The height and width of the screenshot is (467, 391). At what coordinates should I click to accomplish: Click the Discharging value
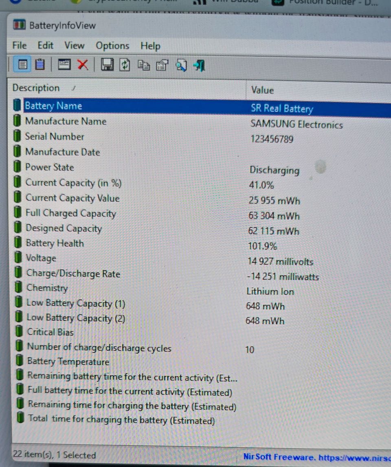(x=275, y=170)
